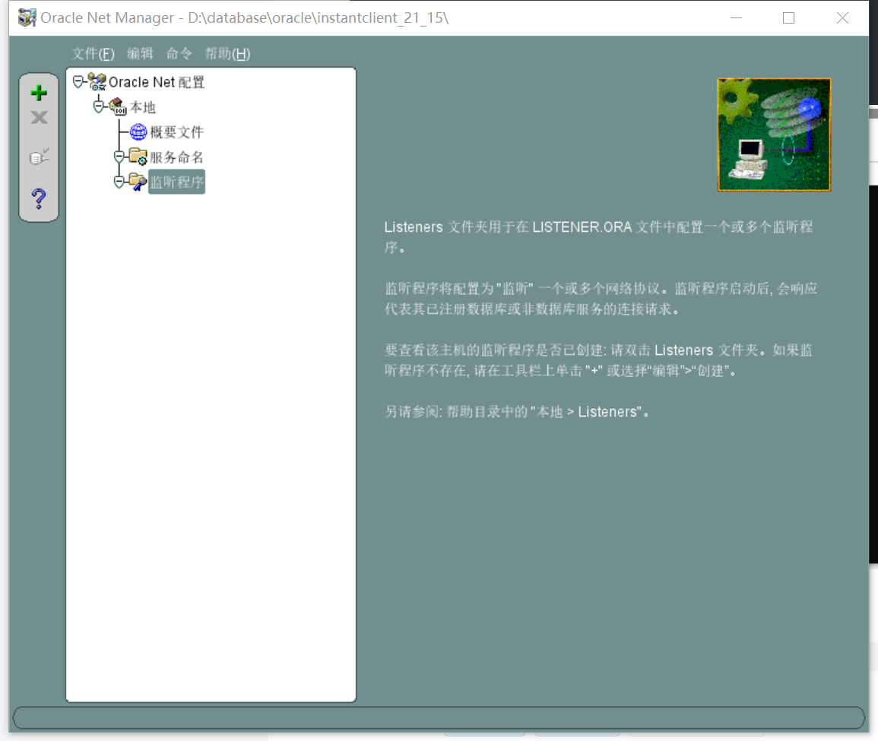This screenshot has width=878, height=741.
Task: Close the Oracle Net Manager window
Action: point(842,18)
